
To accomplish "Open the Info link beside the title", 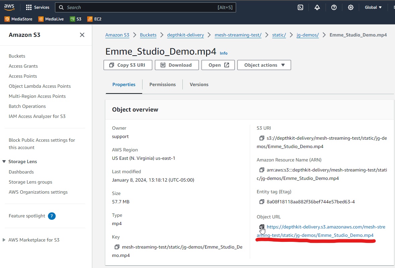I will [x=223, y=53].
